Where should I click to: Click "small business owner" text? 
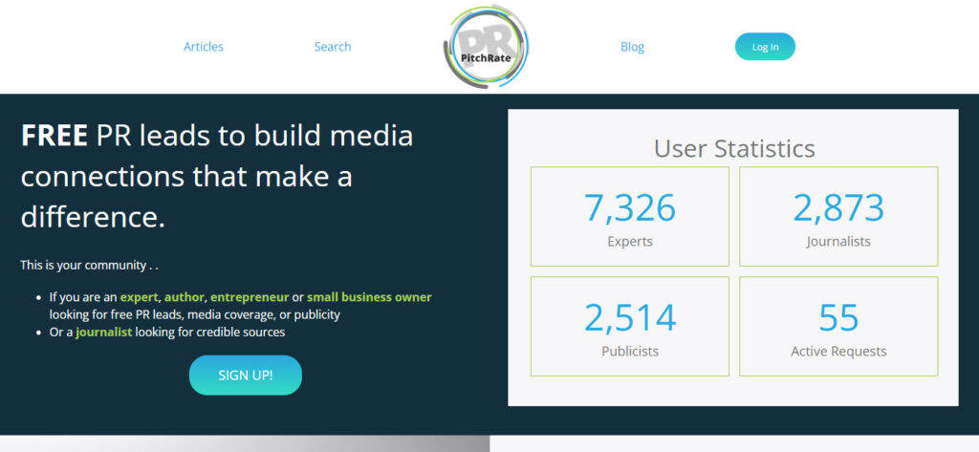tap(369, 297)
